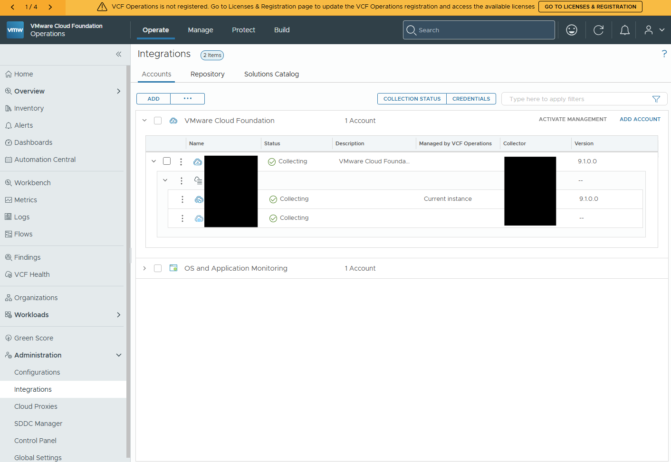Open the help question mark icon
The width and height of the screenshot is (671, 462).
[664, 54]
